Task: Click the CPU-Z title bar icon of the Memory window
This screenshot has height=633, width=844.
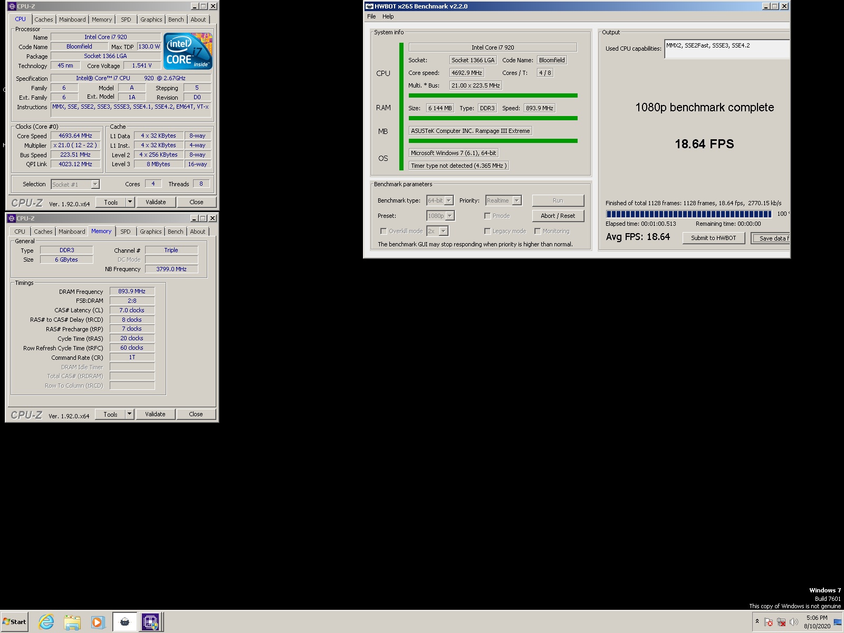Action: [12, 218]
